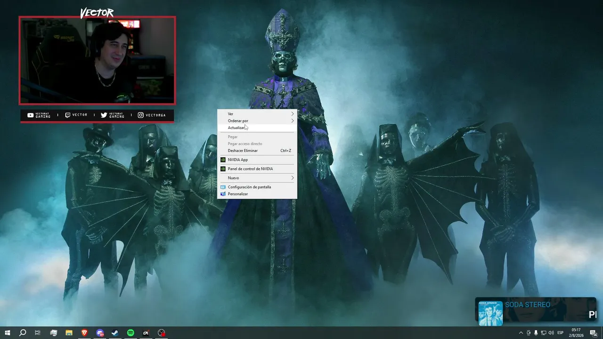Open File Explorer from the taskbar
The height and width of the screenshot is (339, 603).
tap(69, 333)
